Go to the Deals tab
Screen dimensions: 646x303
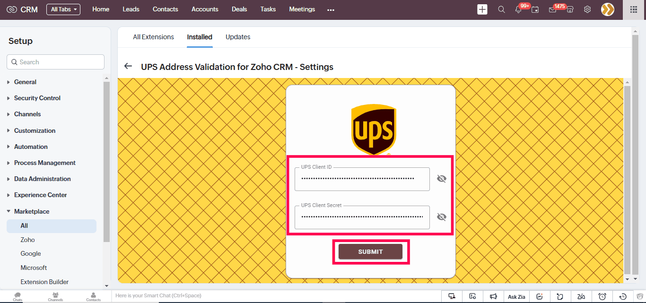239,9
